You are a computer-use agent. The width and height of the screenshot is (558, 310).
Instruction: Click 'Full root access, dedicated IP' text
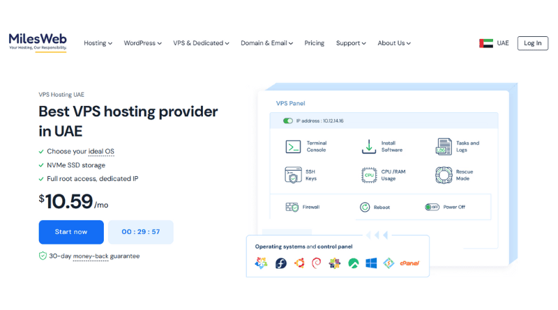[93, 179]
